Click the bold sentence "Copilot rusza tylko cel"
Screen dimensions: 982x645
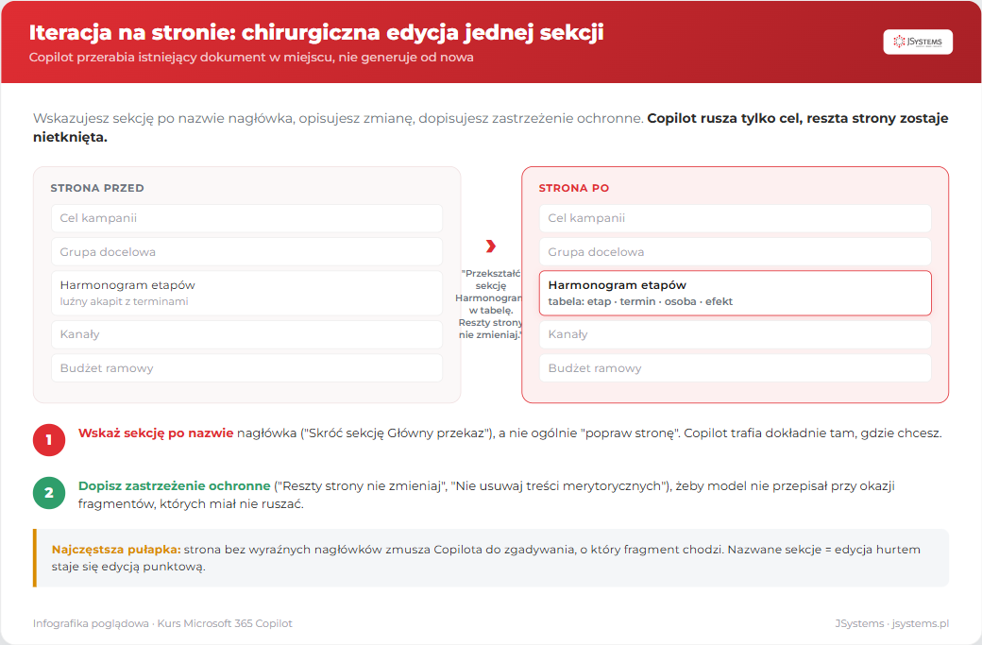[723, 118]
